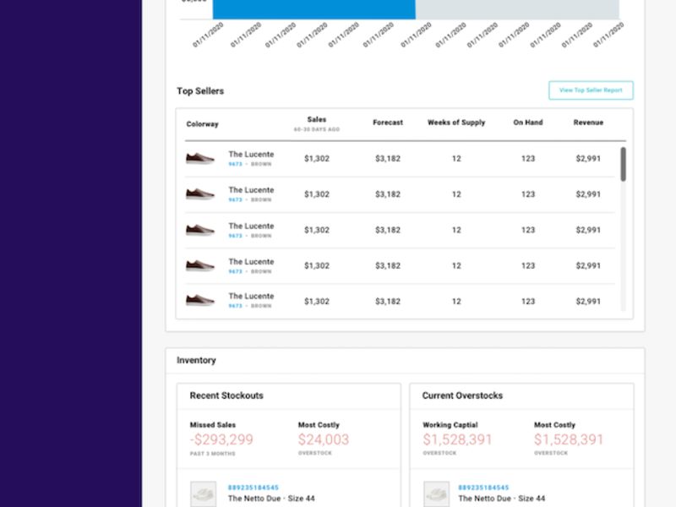Select 'The Netto Due · Size 44' in Current Overstocks
This screenshot has height=507, width=676.
(501, 499)
